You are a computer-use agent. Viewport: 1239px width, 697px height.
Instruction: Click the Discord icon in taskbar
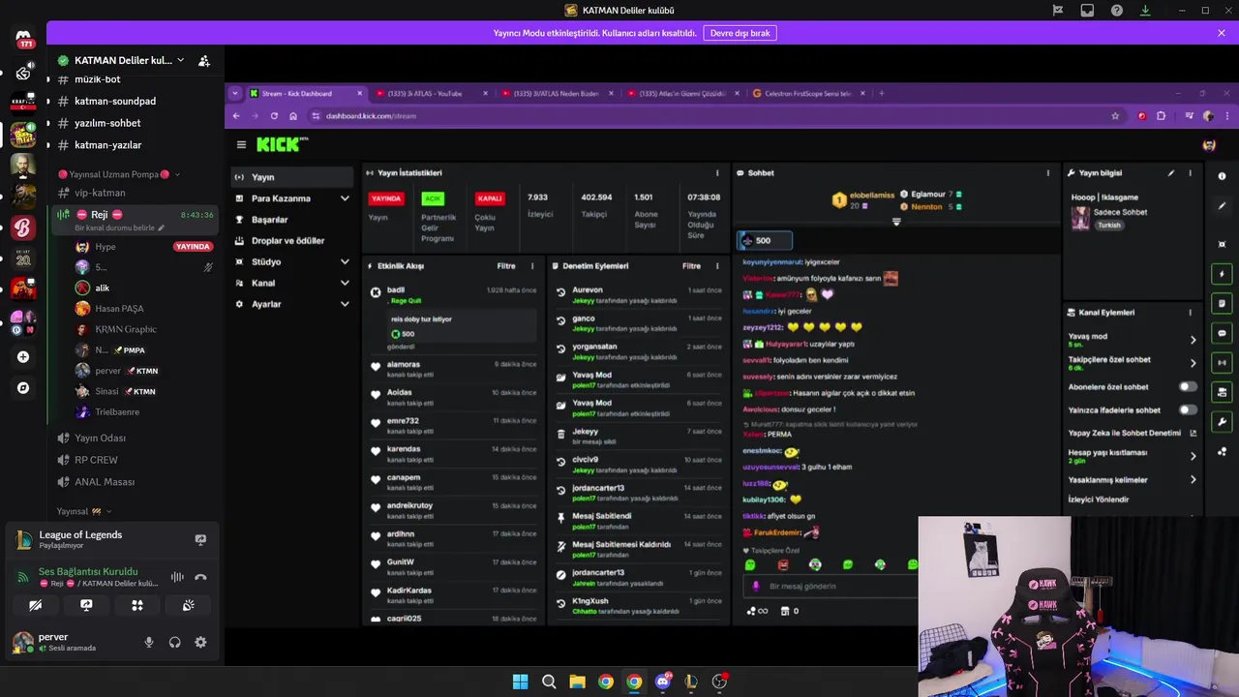[662, 682]
